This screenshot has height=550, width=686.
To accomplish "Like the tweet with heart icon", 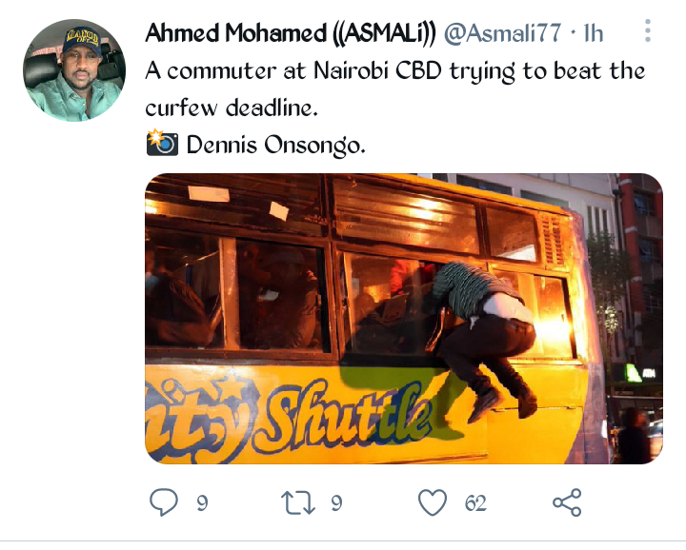I will (x=433, y=502).
